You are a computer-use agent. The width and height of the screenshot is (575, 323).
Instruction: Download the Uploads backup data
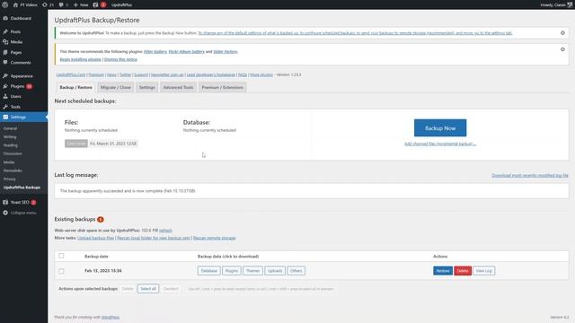pos(275,271)
